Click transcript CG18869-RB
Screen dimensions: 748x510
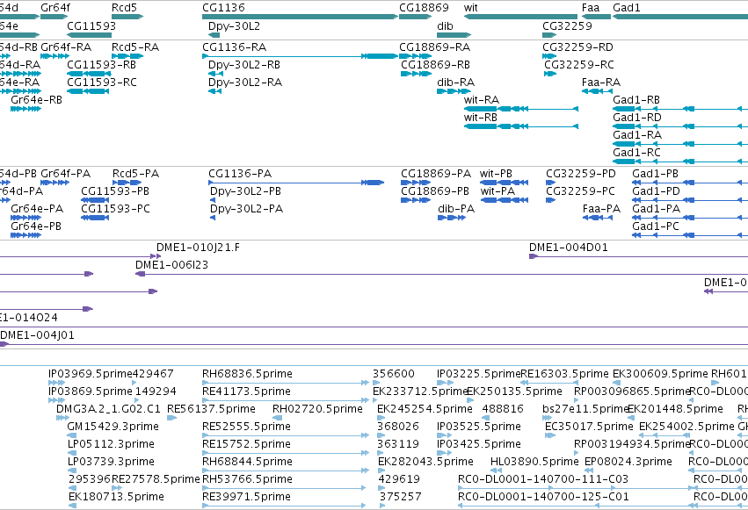coord(416,74)
